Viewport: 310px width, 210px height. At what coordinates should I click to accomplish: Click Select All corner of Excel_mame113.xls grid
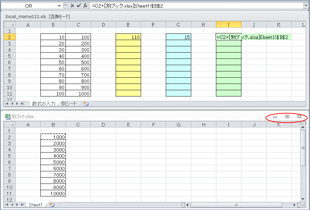[x=10, y=24]
